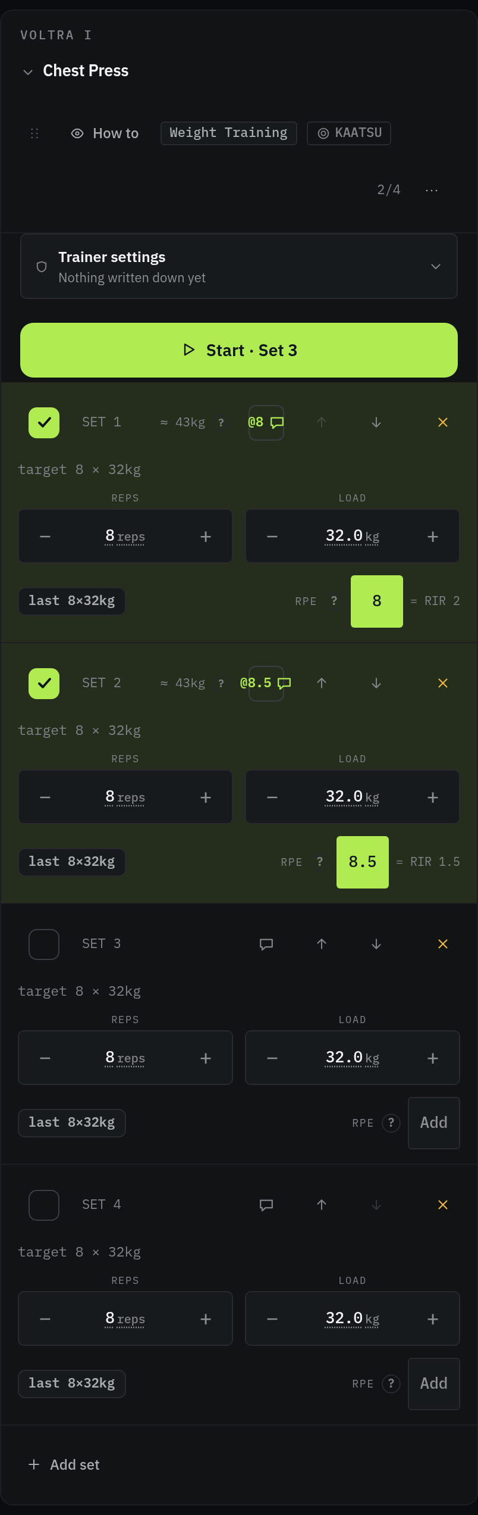Collapse the Chest Press exercise chevron
The image size is (478, 1515).
coord(28,72)
